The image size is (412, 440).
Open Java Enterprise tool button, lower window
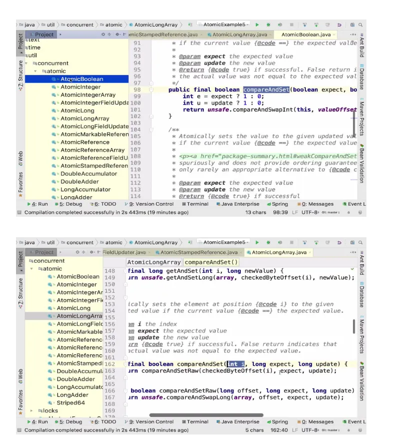[238, 422]
